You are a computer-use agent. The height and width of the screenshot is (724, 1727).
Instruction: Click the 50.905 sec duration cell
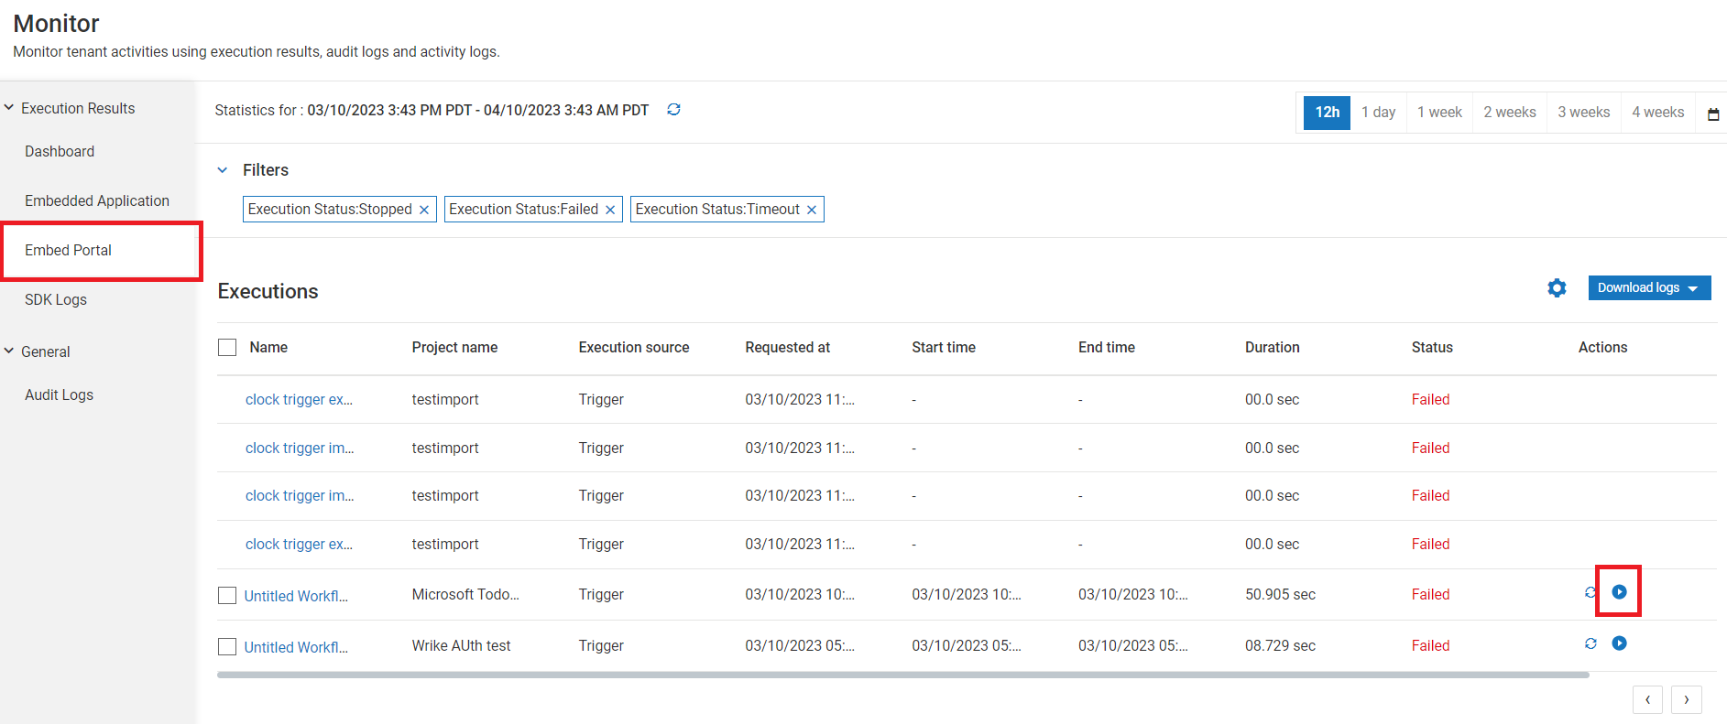[x=1280, y=595]
